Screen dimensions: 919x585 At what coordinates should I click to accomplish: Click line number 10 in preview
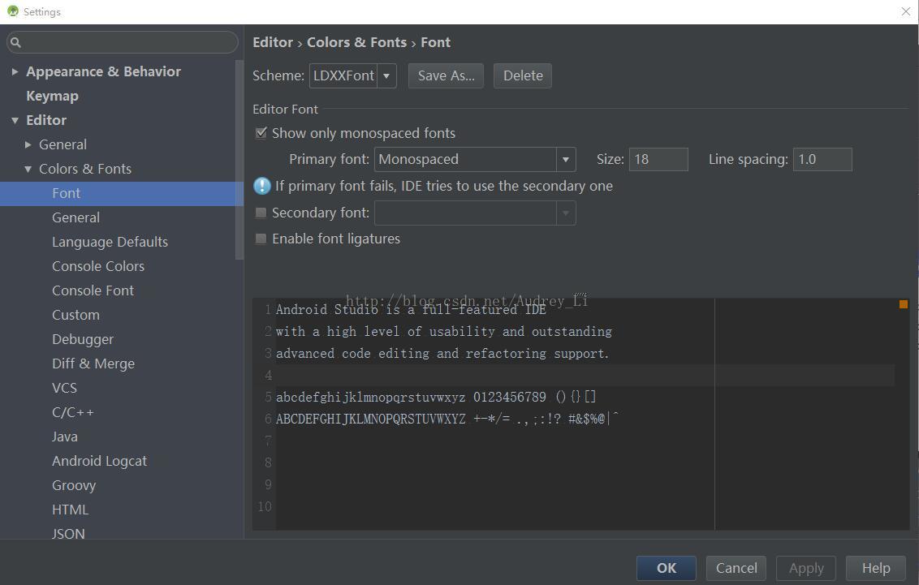click(265, 506)
